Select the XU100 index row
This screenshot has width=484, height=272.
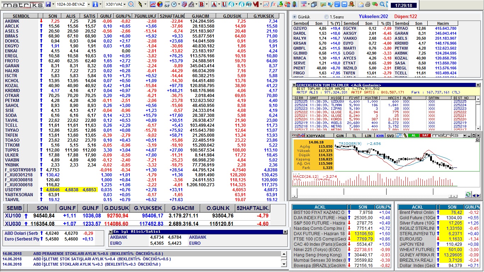137,216
